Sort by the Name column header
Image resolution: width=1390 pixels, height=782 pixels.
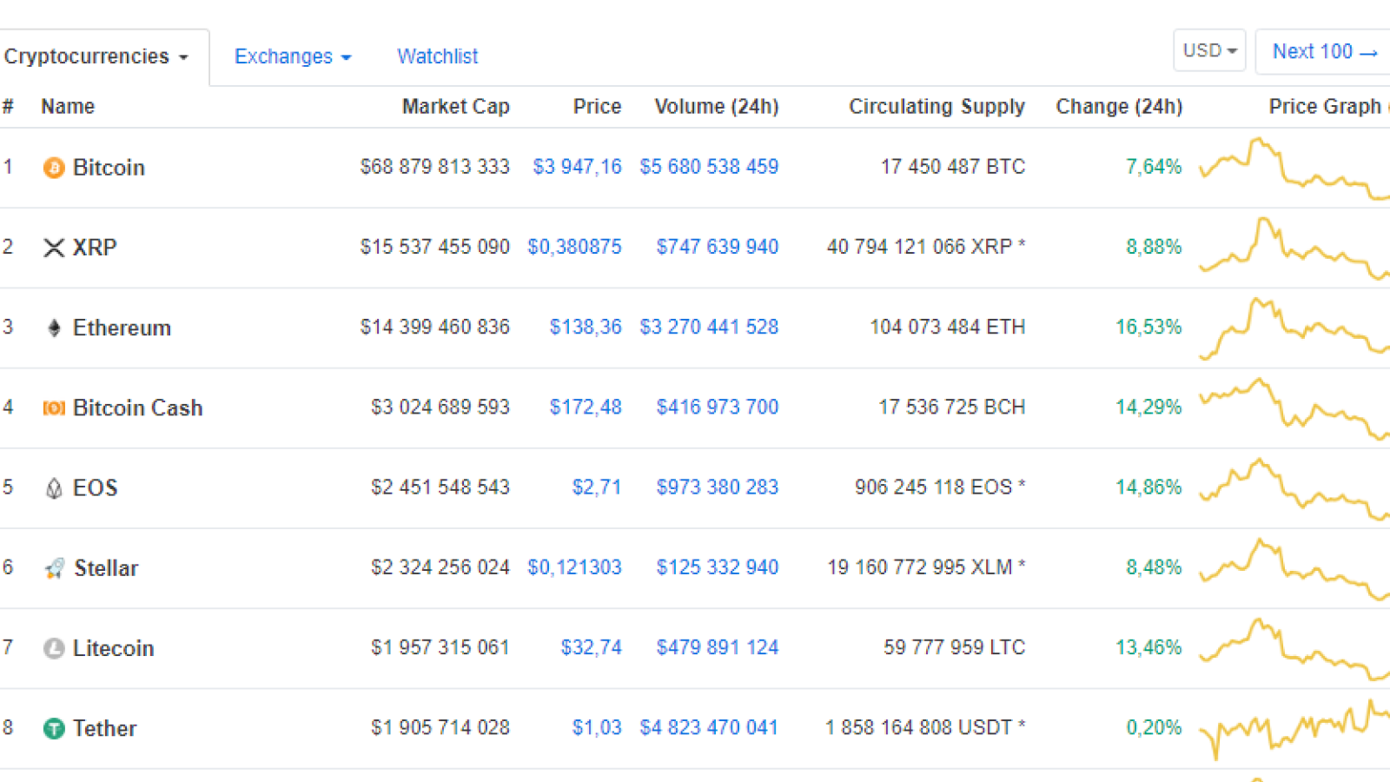pos(68,106)
